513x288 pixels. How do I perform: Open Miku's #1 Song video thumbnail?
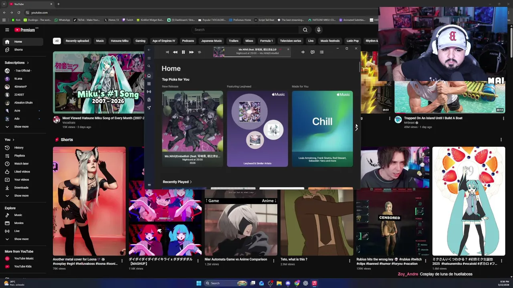point(99,83)
